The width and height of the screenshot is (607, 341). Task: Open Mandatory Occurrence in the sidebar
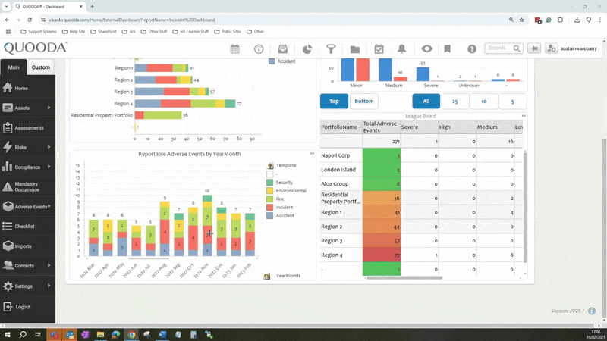(27, 186)
